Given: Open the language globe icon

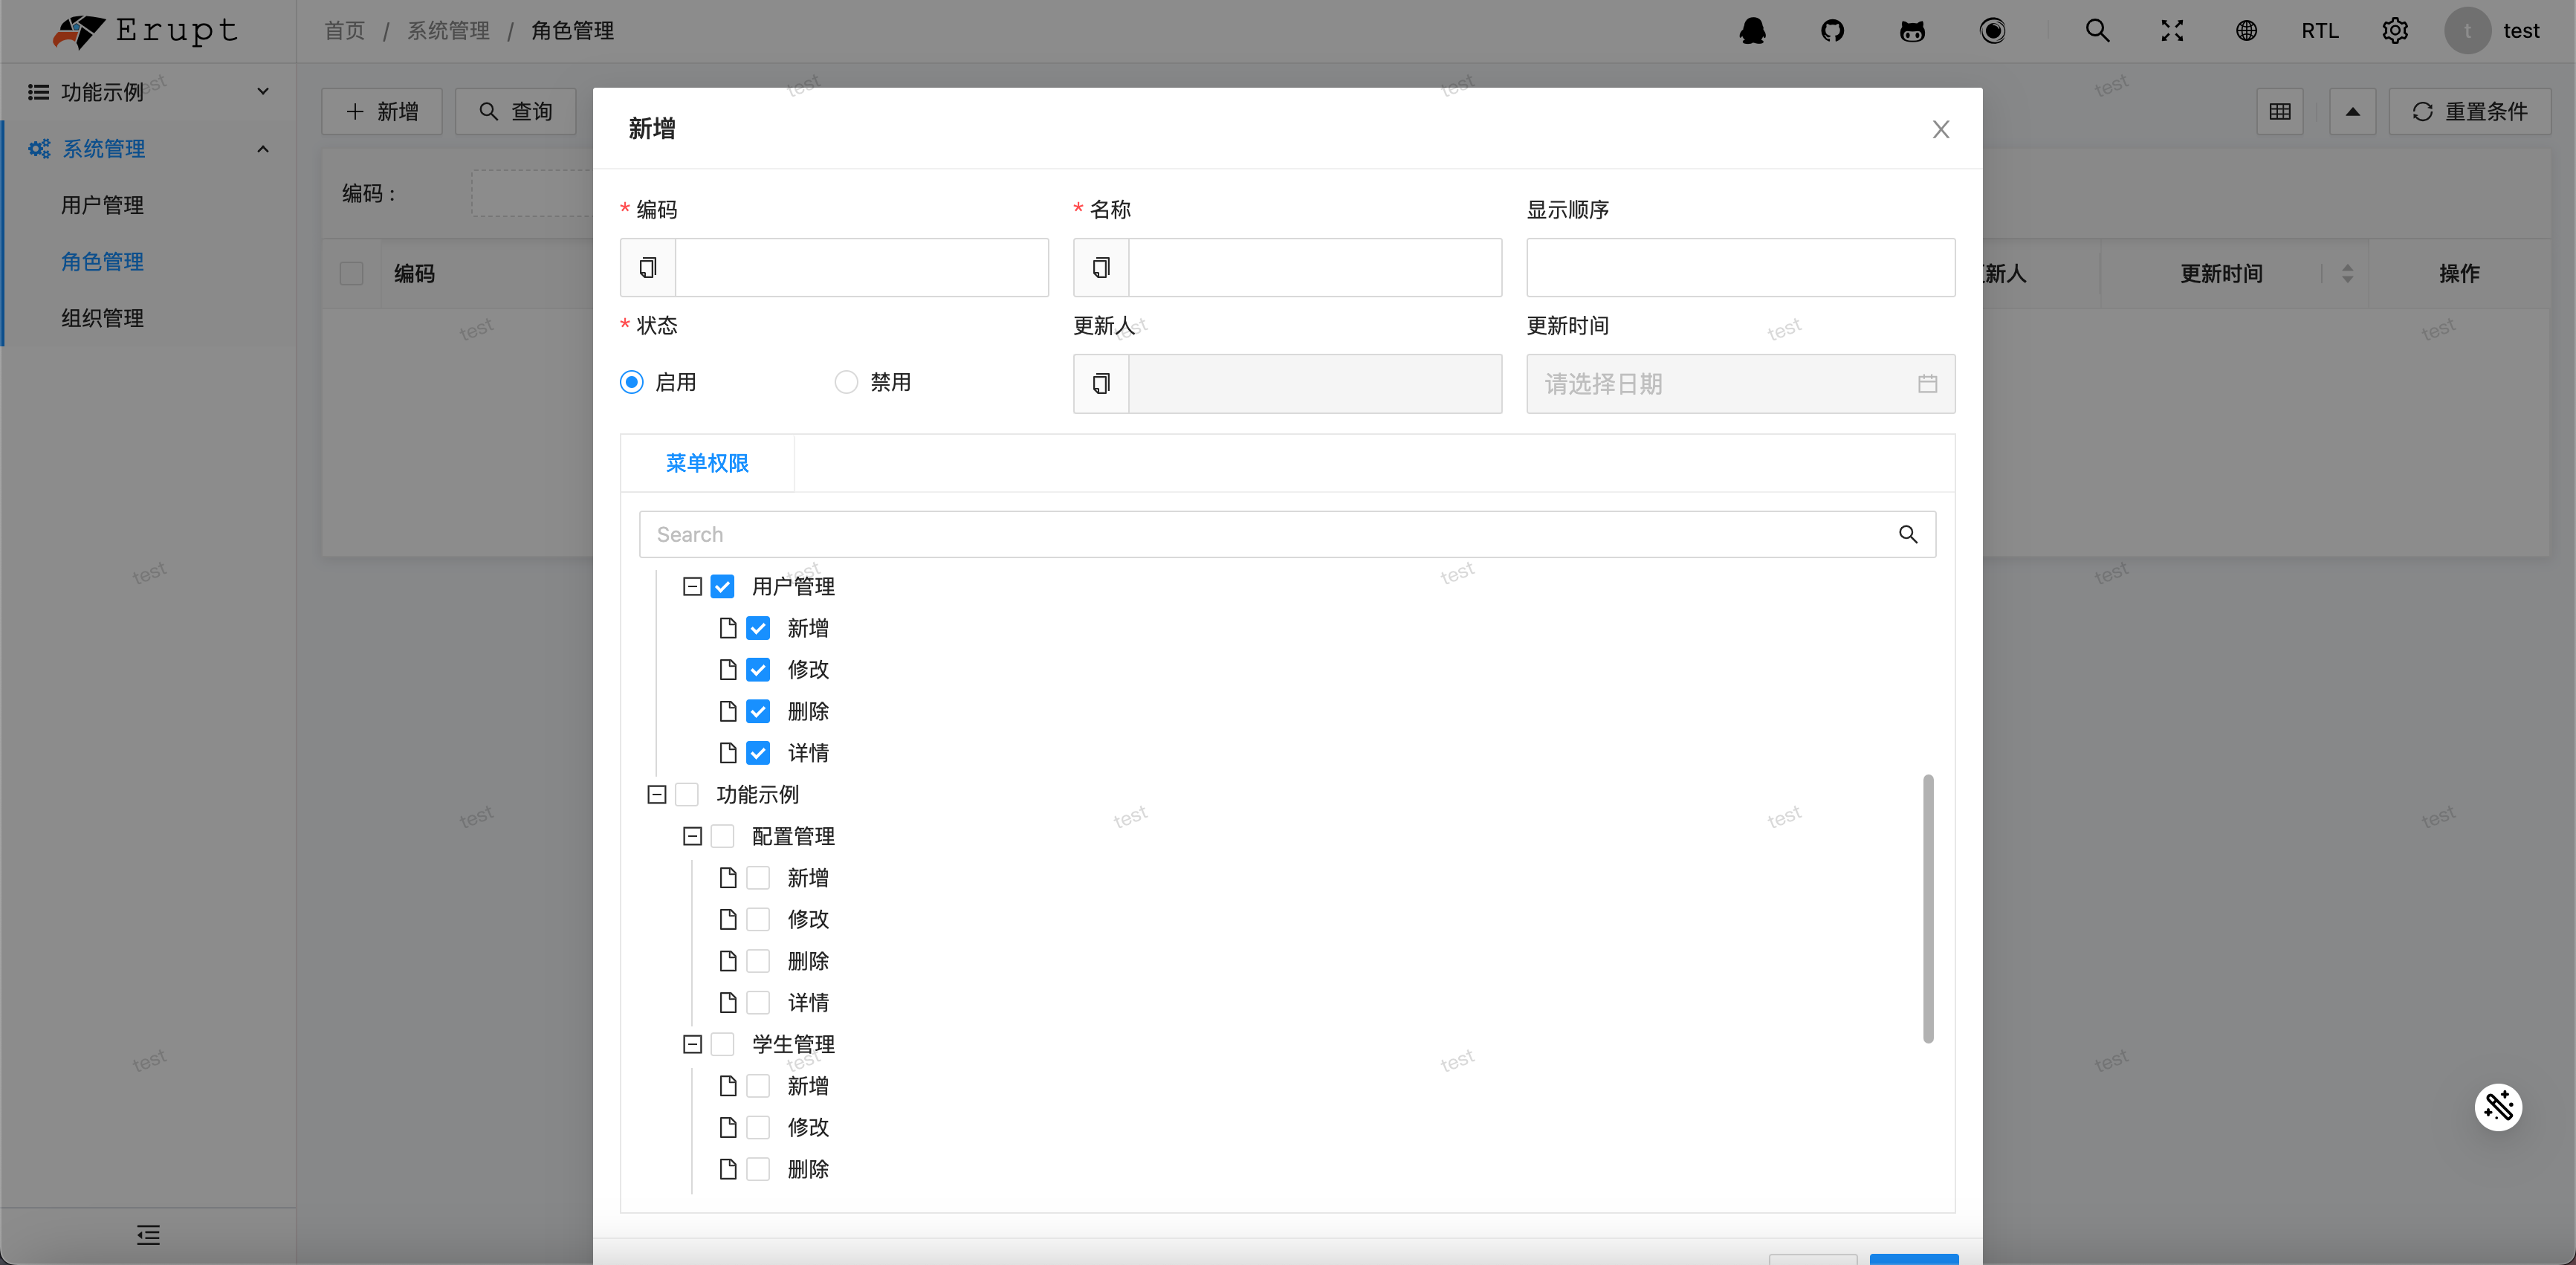Looking at the screenshot, I should (2246, 31).
